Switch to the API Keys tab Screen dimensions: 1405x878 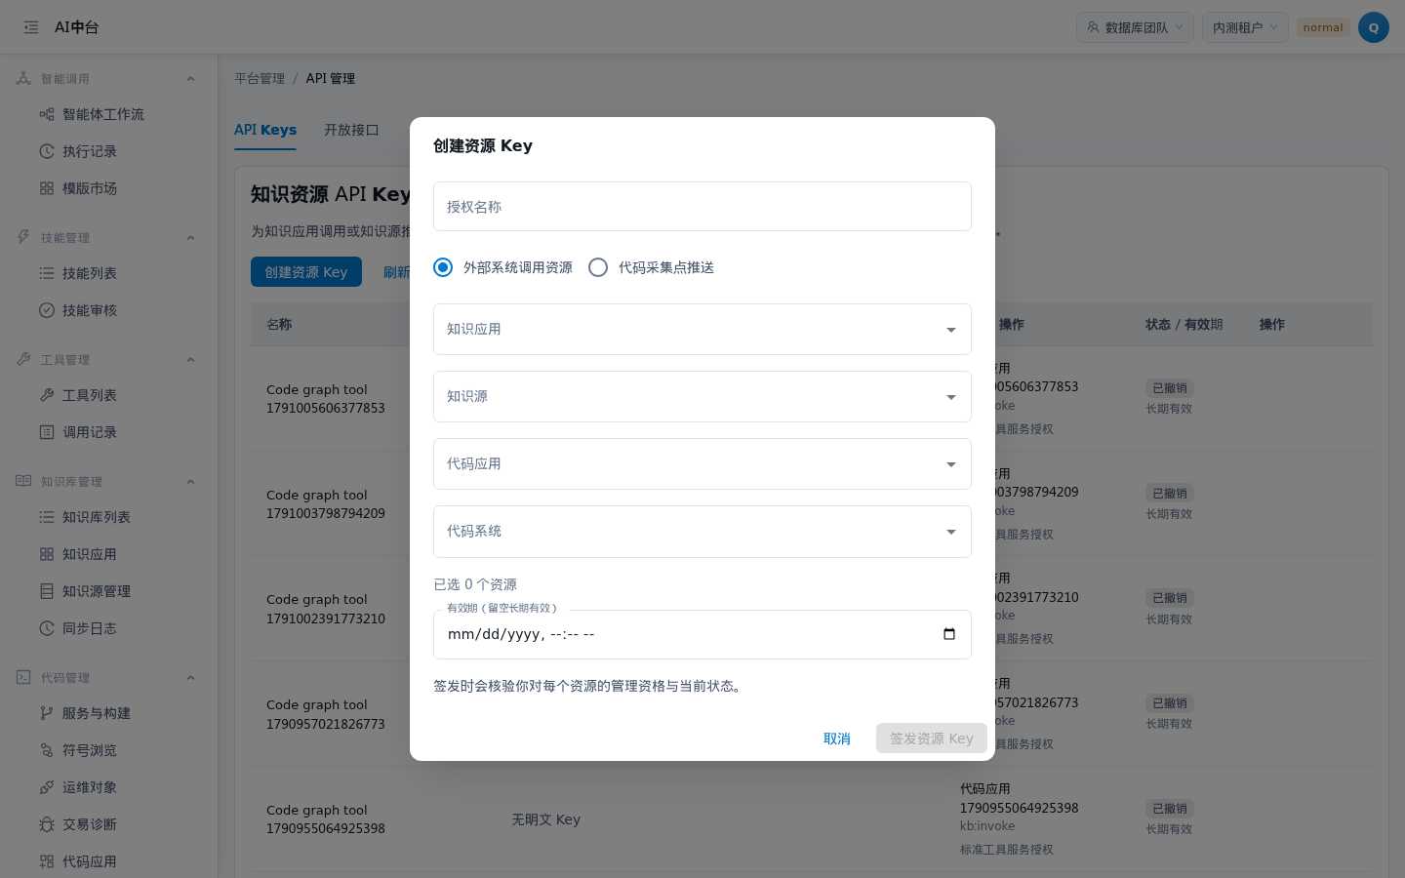point(265,130)
